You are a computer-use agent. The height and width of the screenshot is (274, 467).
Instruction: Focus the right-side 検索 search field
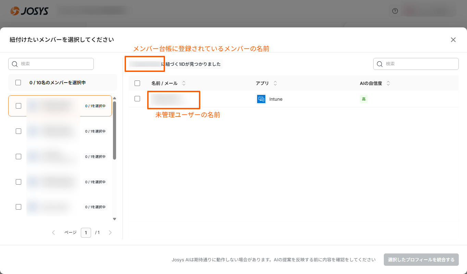click(419, 64)
